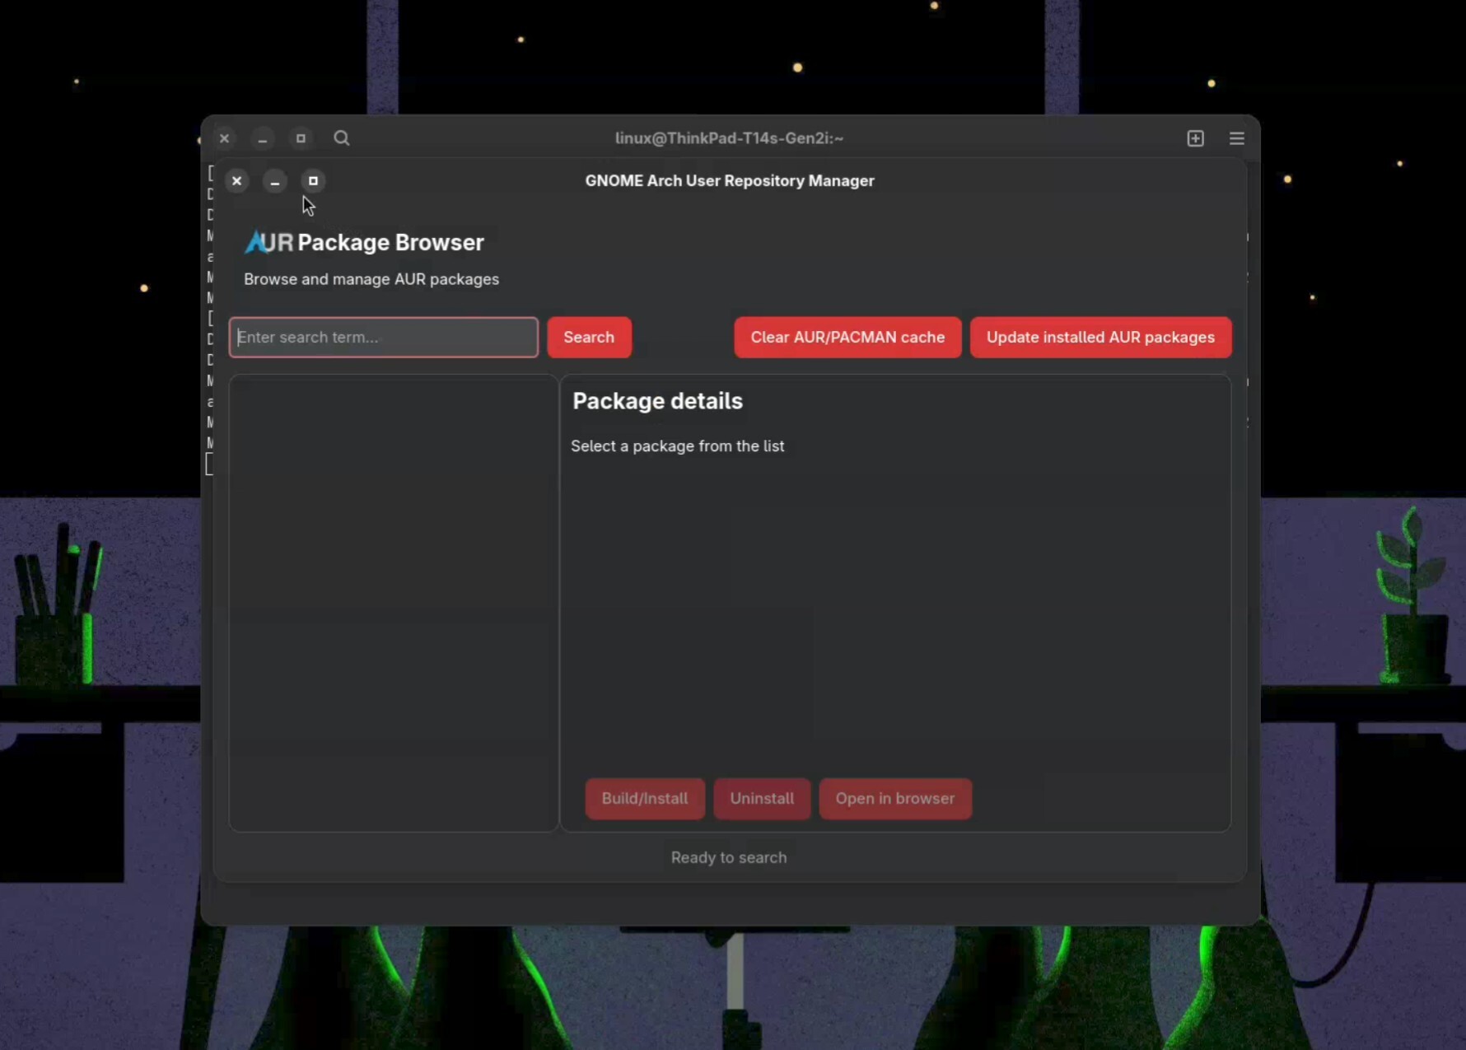The height and width of the screenshot is (1050, 1466).
Task: Focus the 'Enter search term...' field
Action: [384, 337]
